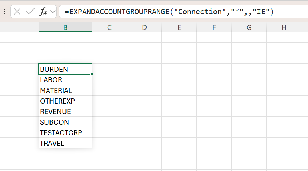This screenshot has height=171, width=308.
Task: Select the BURDEN cell
Action: 65,69
